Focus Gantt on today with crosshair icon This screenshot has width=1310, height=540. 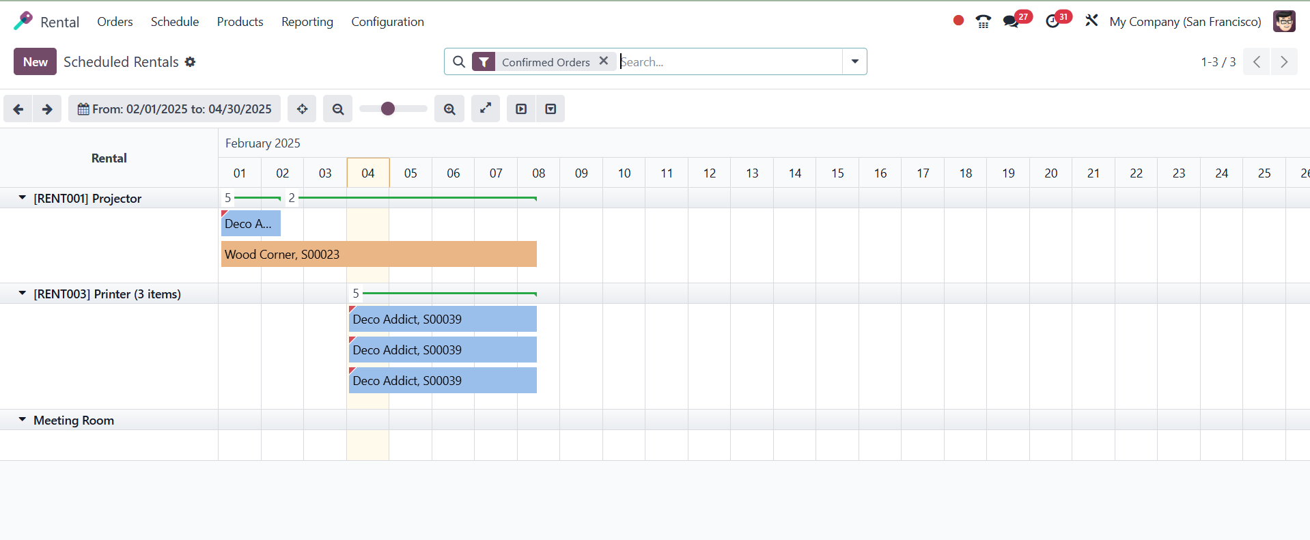click(302, 109)
